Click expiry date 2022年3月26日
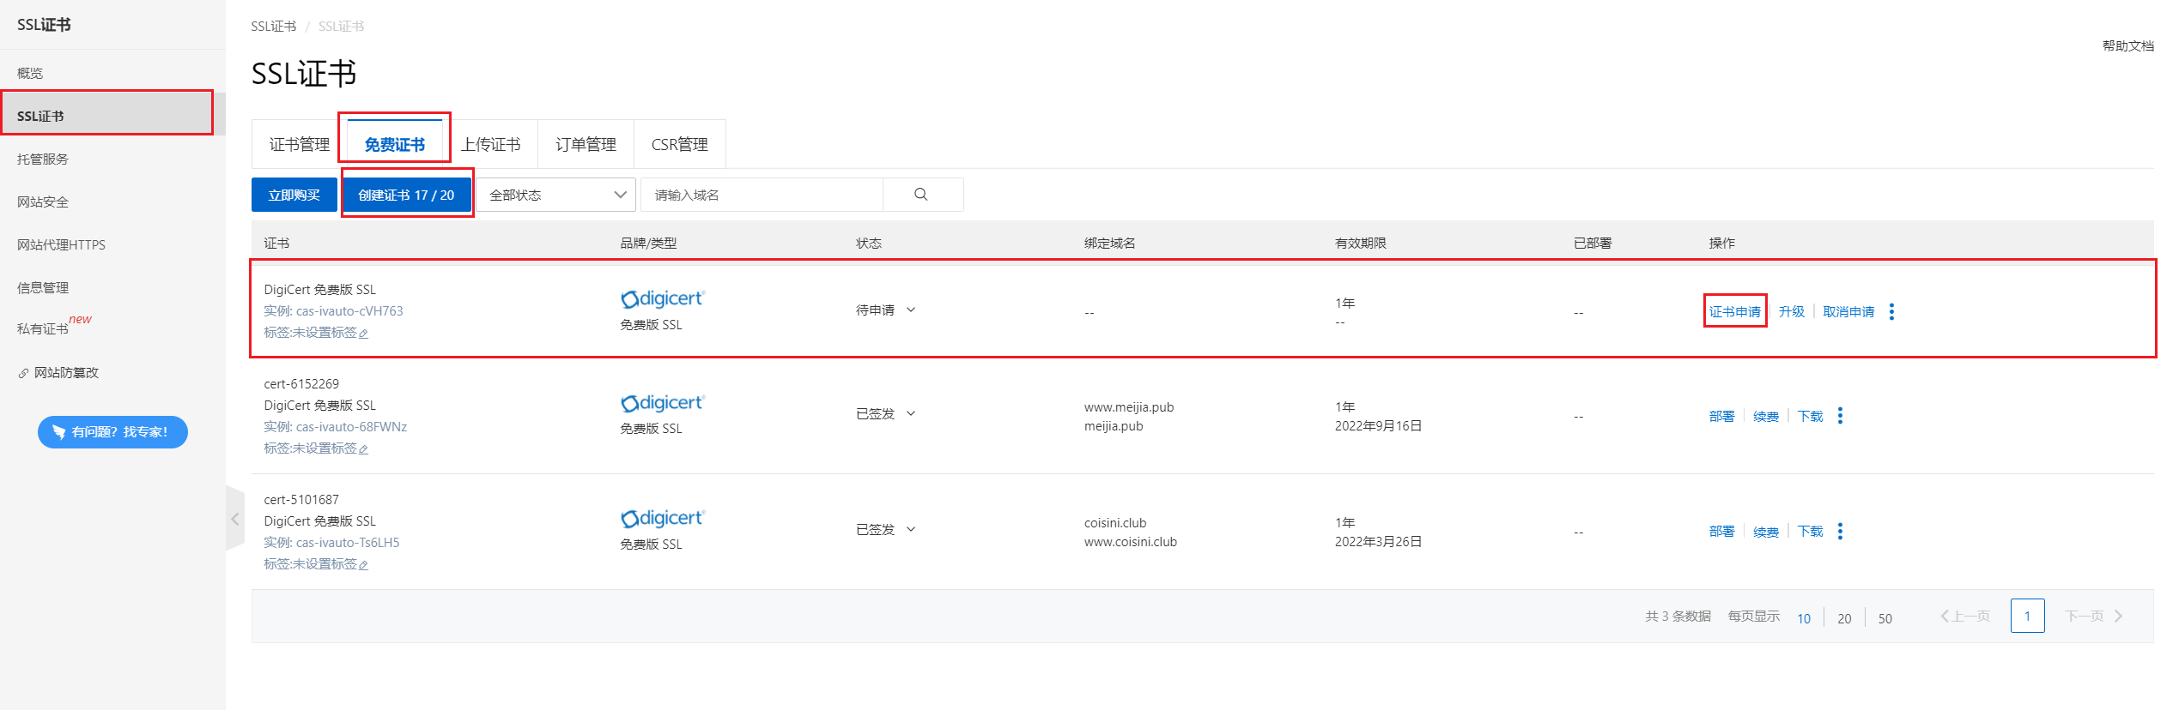2179x710 pixels. [x=1378, y=542]
